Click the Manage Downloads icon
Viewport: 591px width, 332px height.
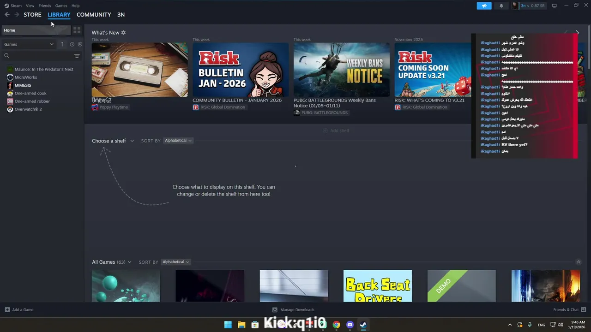(x=275, y=310)
